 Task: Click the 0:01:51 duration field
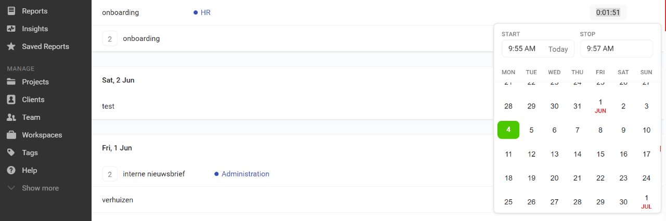click(x=608, y=12)
